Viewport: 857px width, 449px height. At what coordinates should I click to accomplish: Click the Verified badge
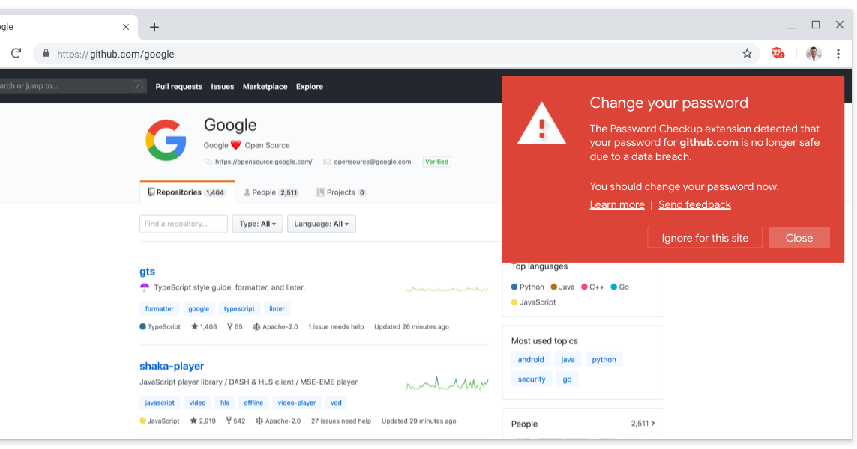[436, 162]
